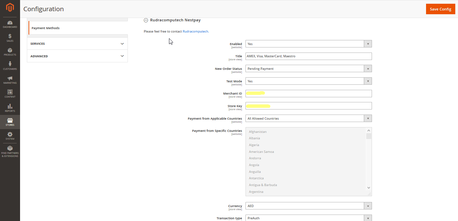This screenshot has width=458, height=221.
Task: Open Dashboard in the admin sidebar
Action: pos(10,24)
